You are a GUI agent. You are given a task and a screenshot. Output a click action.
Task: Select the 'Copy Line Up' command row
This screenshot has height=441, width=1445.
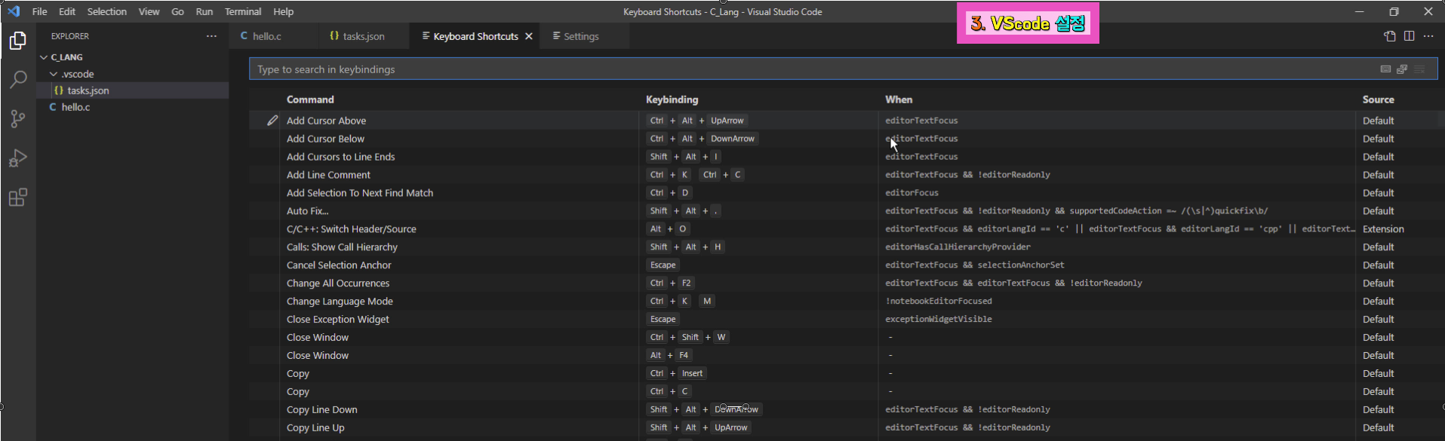pyautogui.click(x=847, y=428)
